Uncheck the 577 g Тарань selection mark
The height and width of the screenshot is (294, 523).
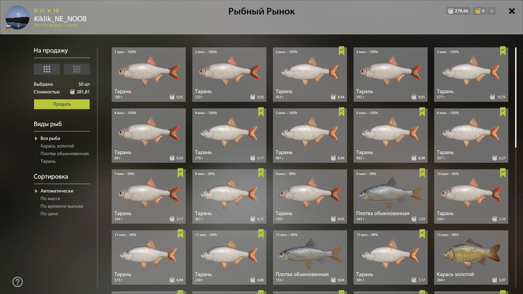503,51
